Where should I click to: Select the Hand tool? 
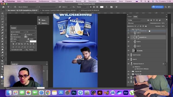click(2, 67)
